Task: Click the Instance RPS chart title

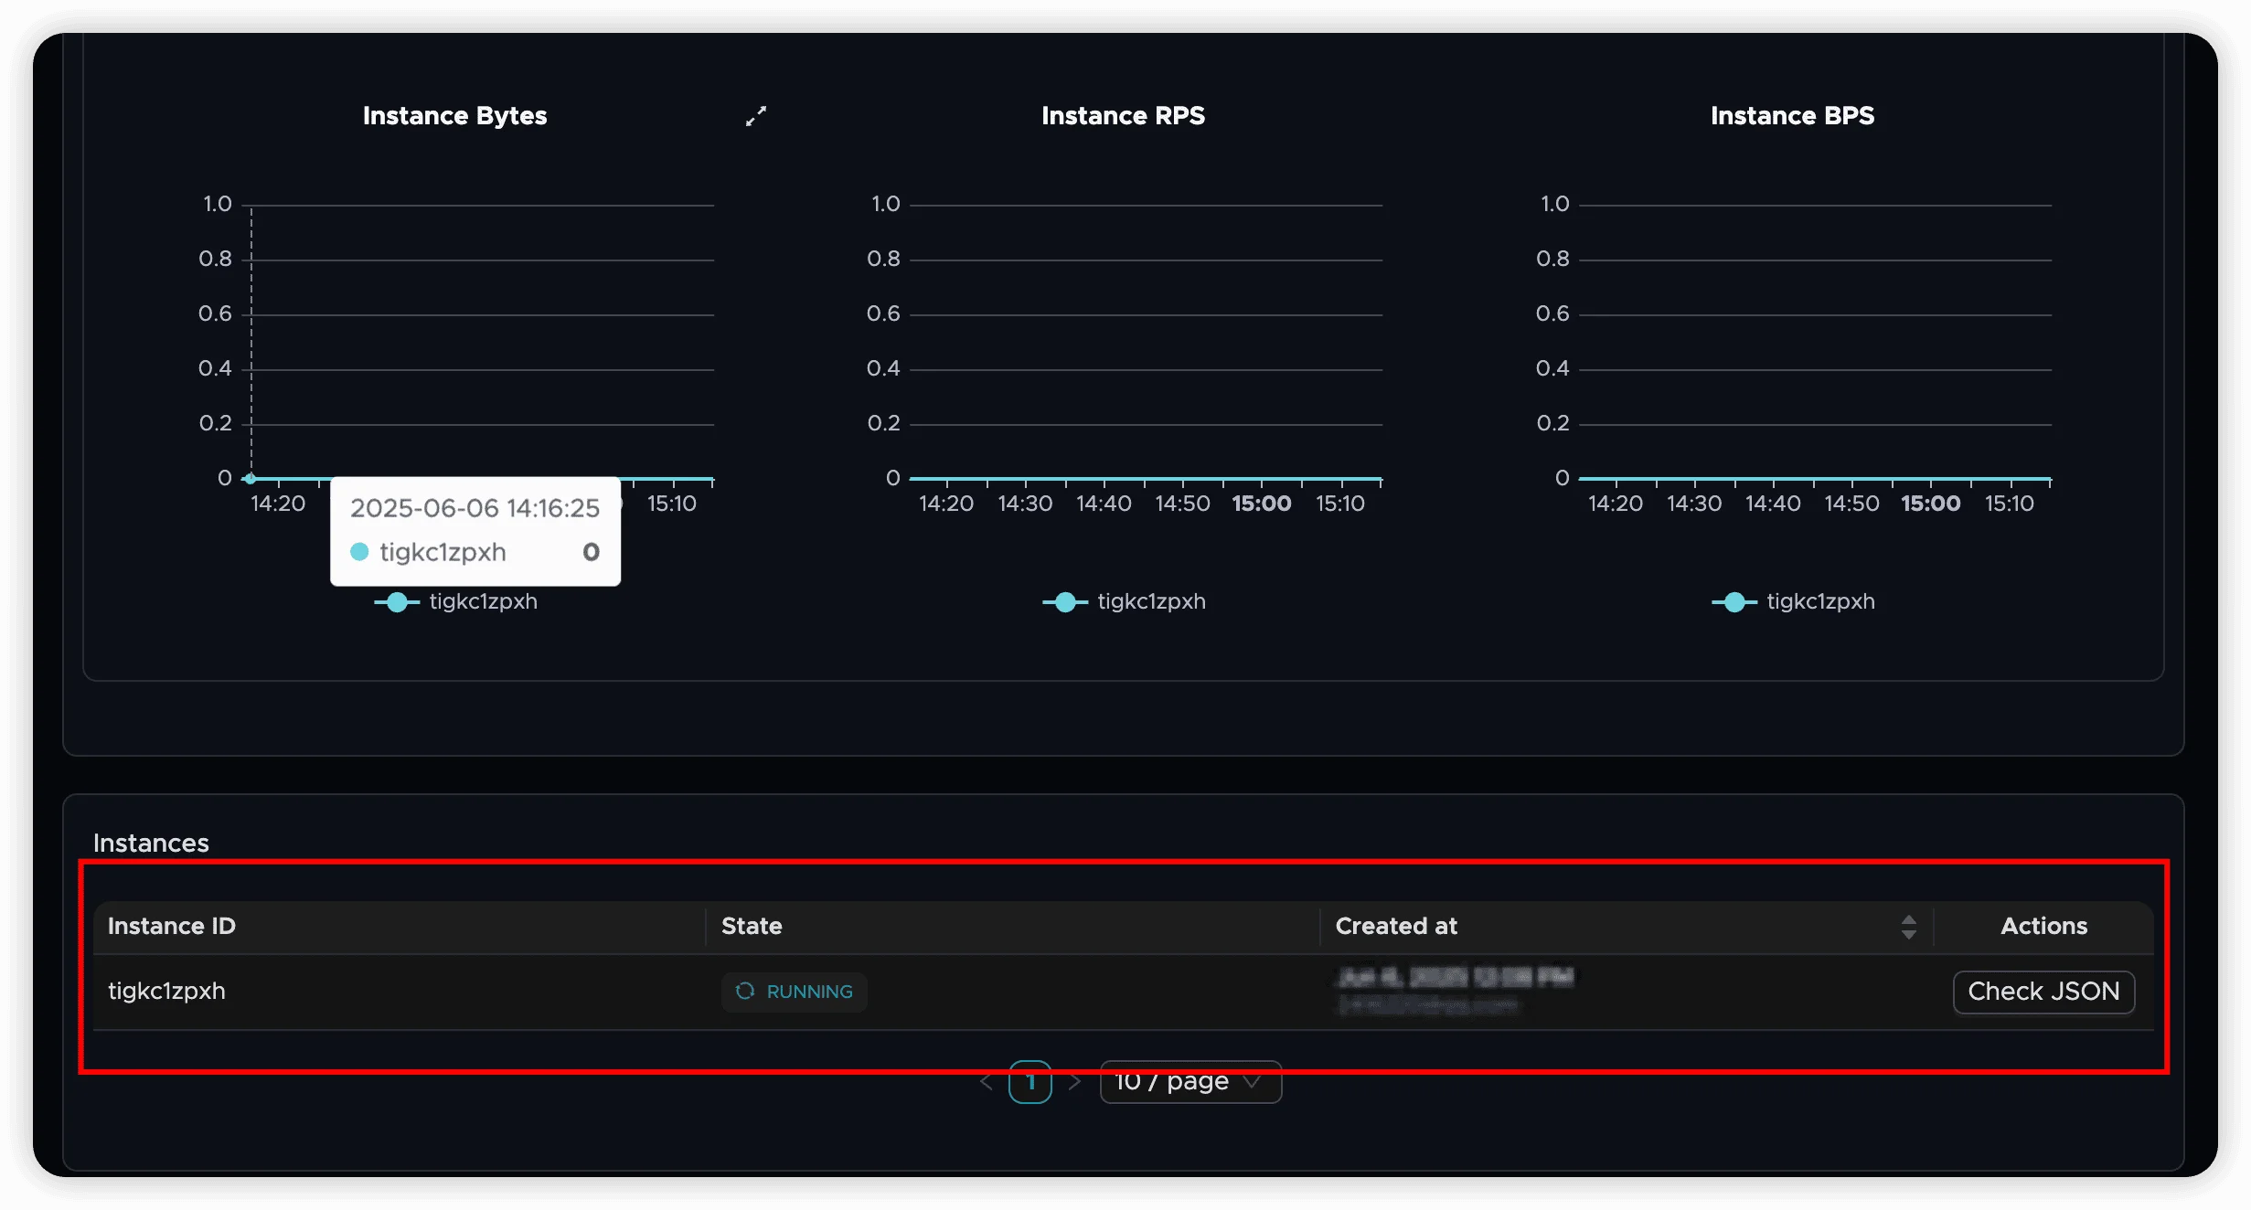Action: pos(1123,116)
